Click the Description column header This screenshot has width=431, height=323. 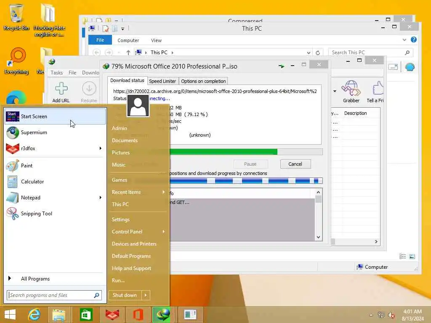coord(355,113)
